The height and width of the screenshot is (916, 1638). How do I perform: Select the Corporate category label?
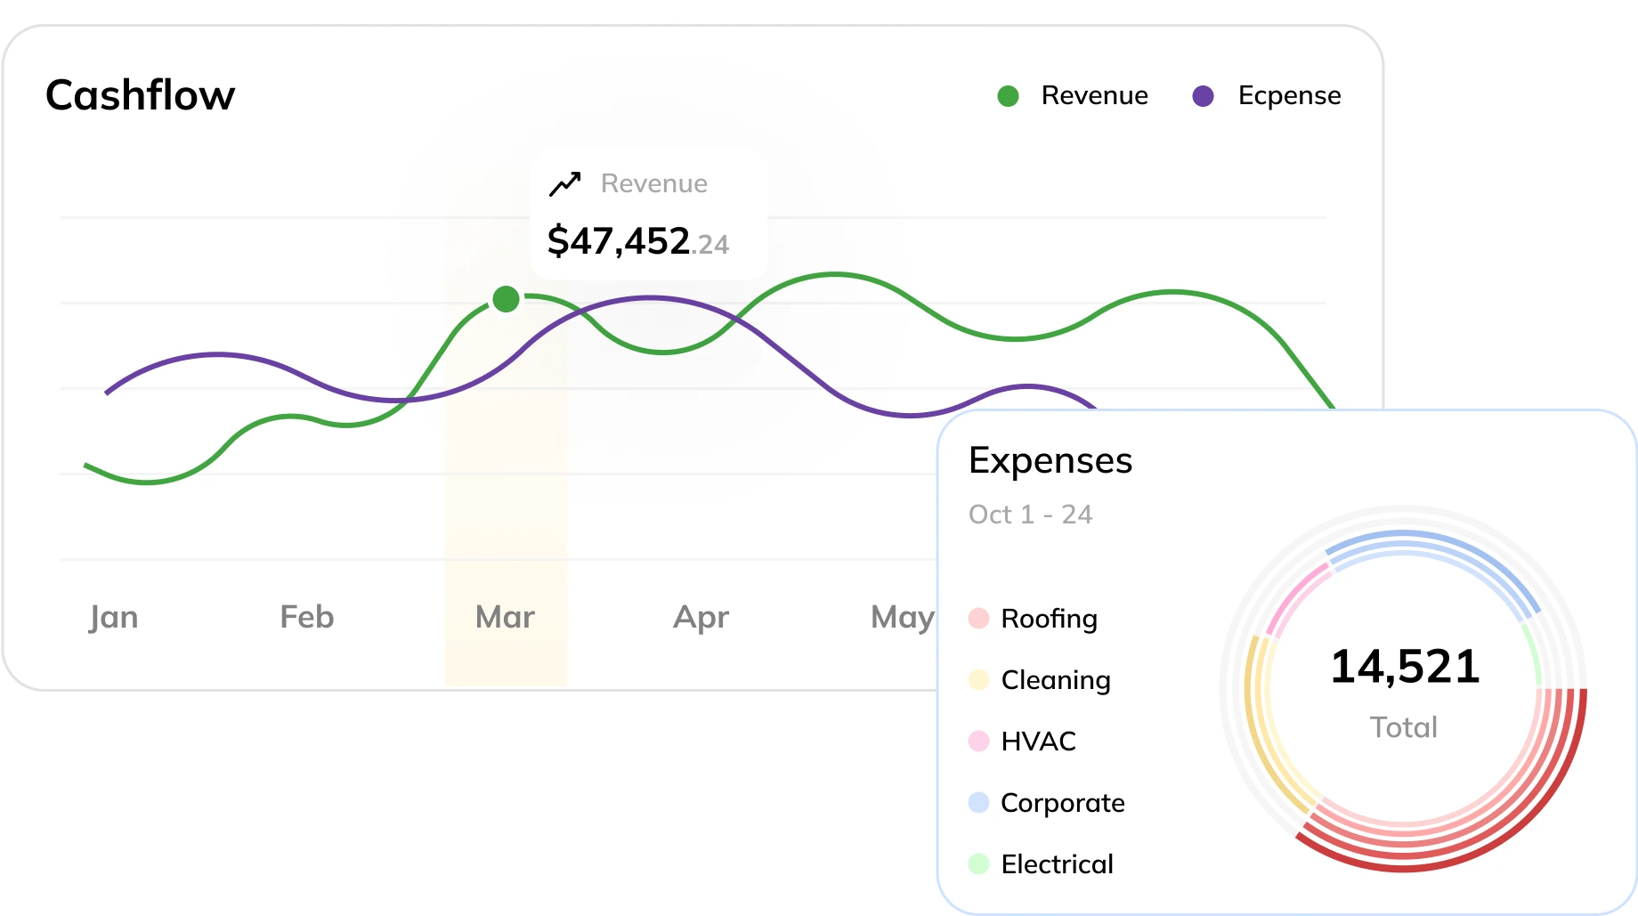(1063, 803)
